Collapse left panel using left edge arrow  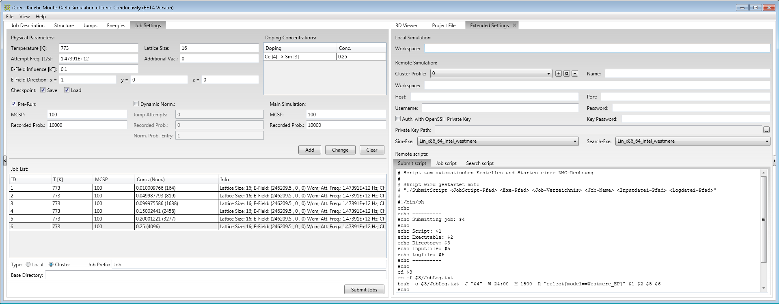pyautogui.click(x=4, y=161)
